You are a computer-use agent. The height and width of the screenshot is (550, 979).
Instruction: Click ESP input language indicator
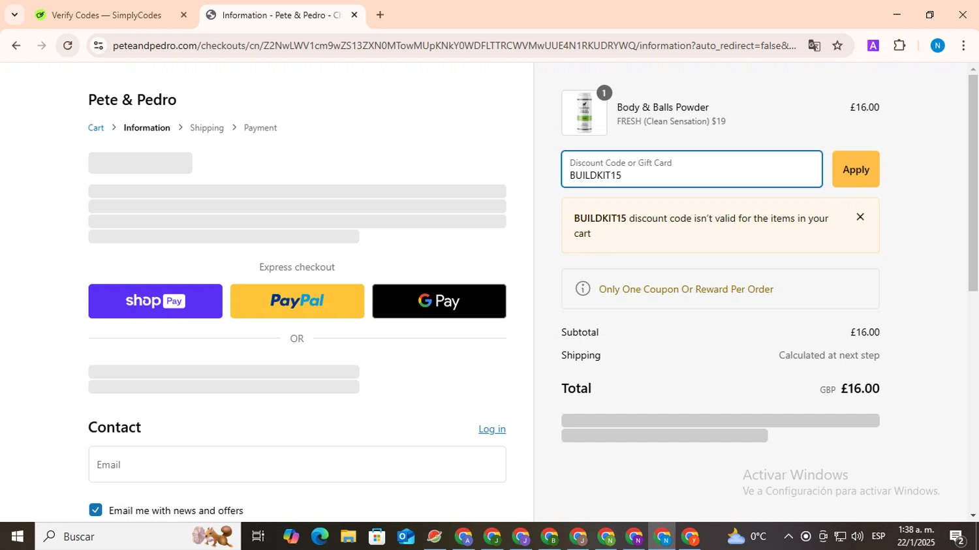pyautogui.click(x=878, y=536)
